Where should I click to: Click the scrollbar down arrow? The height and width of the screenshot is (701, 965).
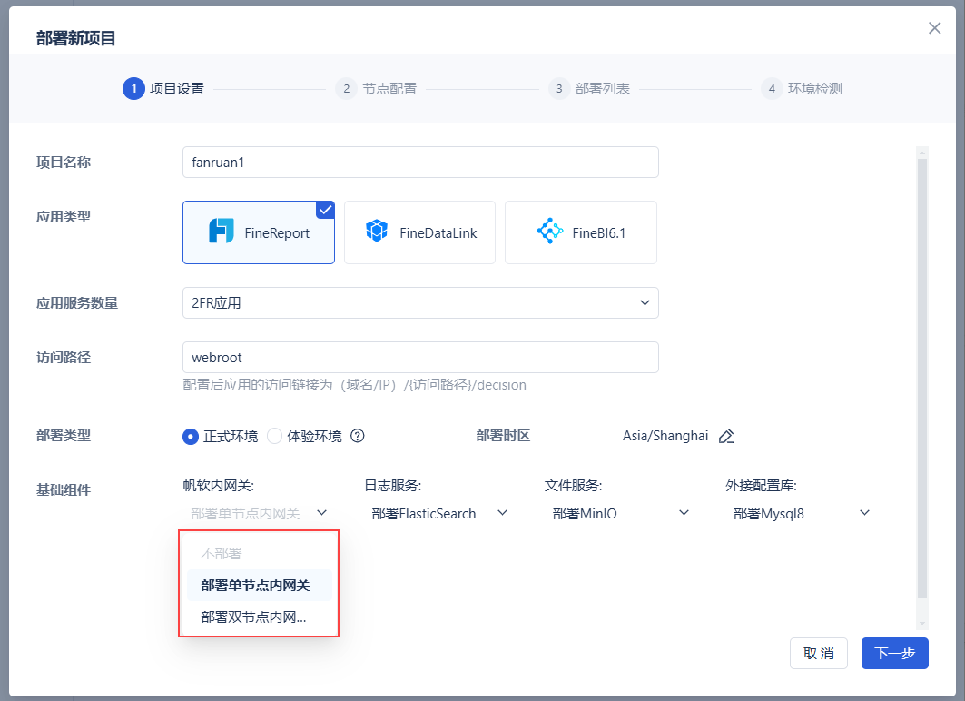(x=922, y=624)
